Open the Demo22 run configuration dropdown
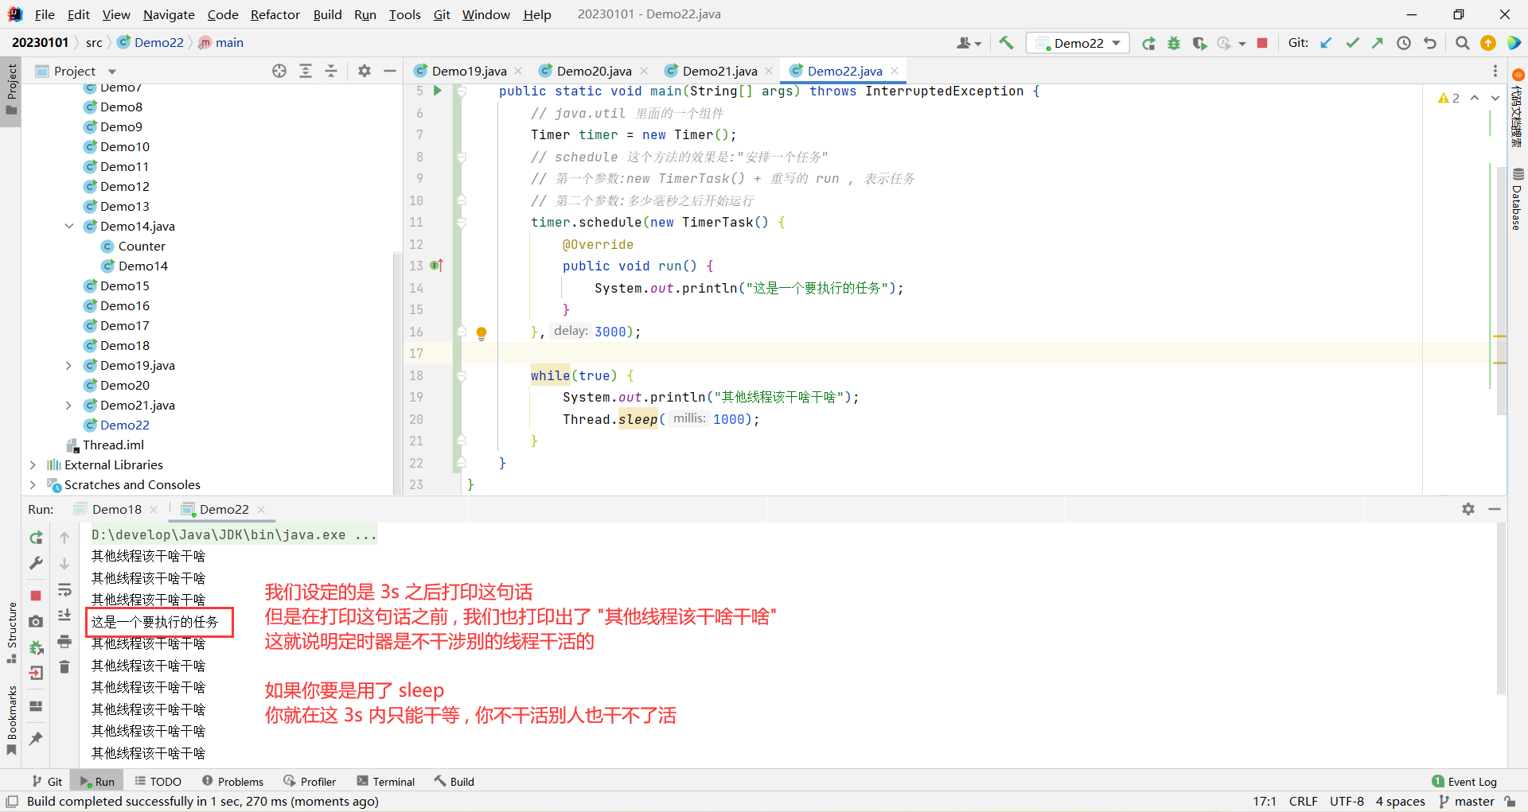This screenshot has width=1528, height=812. coord(1078,43)
